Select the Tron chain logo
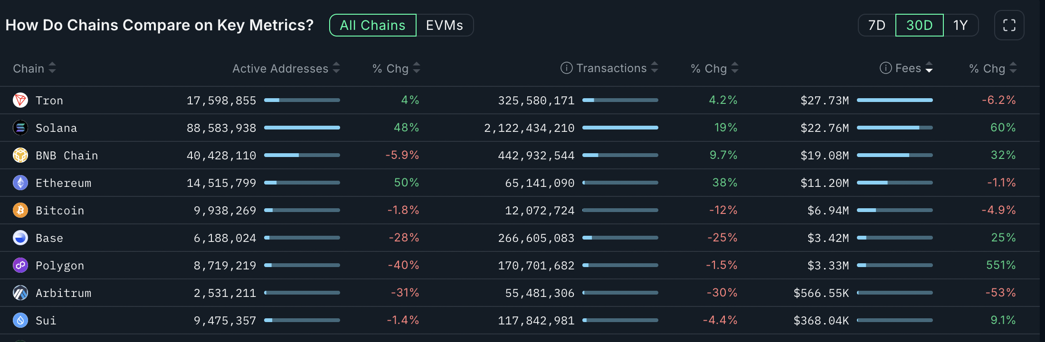Viewport: 1045px width, 342px height. [x=20, y=100]
